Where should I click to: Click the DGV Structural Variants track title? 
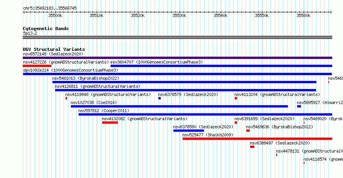coord(54,49)
